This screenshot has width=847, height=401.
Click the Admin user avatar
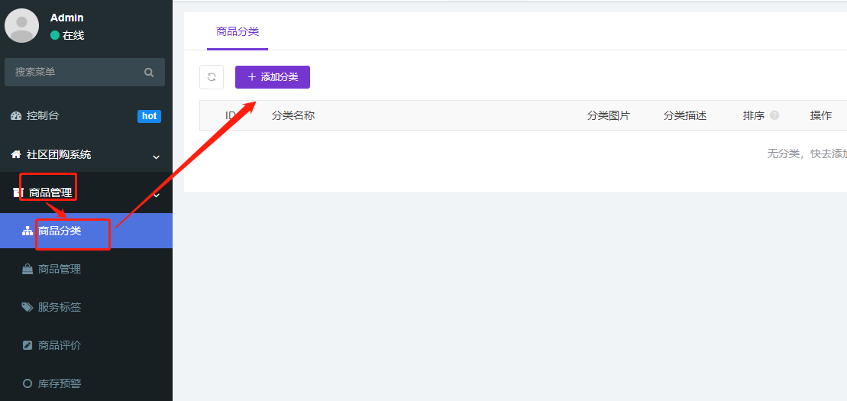click(x=21, y=25)
